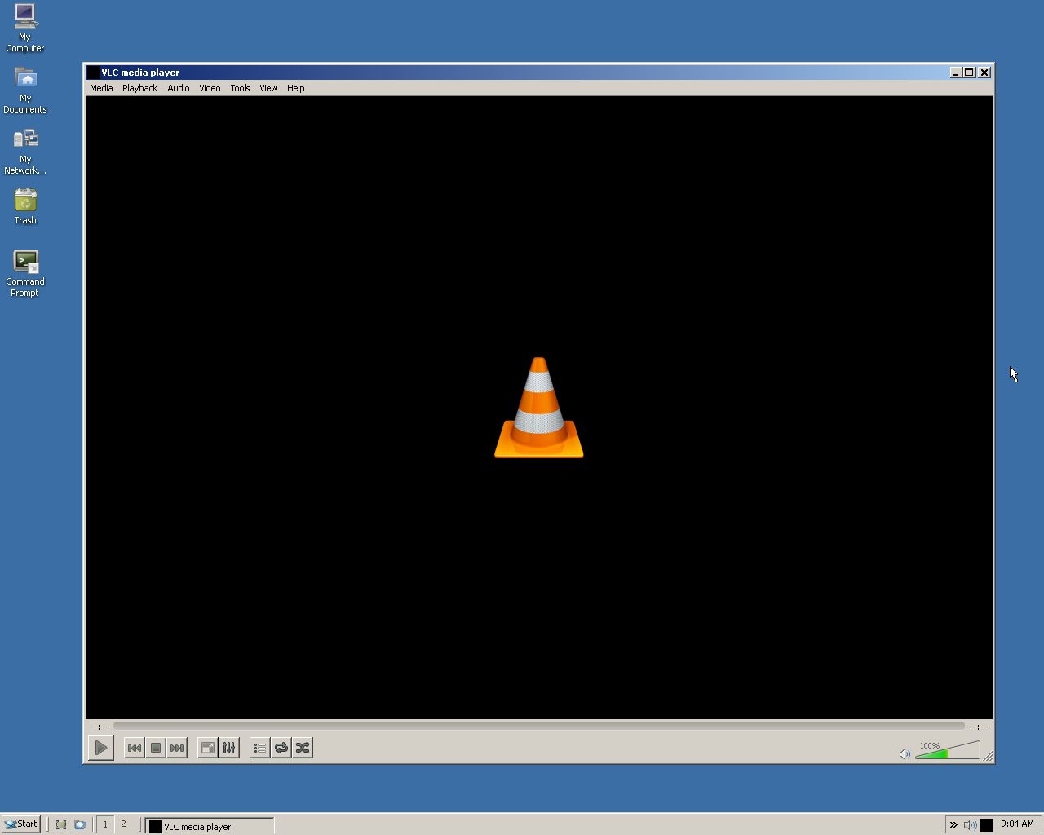This screenshot has width=1044, height=835.
Task: Open the playlist view
Action: (x=259, y=747)
